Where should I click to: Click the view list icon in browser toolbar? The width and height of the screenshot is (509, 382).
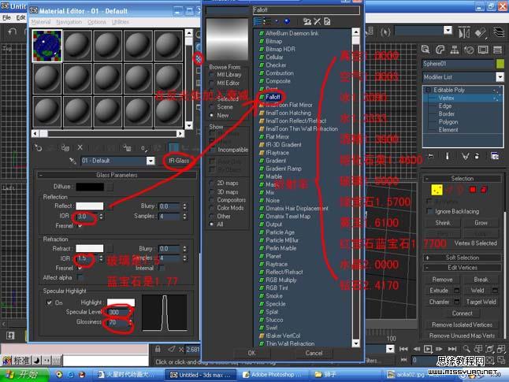pyautogui.click(x=258, y=22)
